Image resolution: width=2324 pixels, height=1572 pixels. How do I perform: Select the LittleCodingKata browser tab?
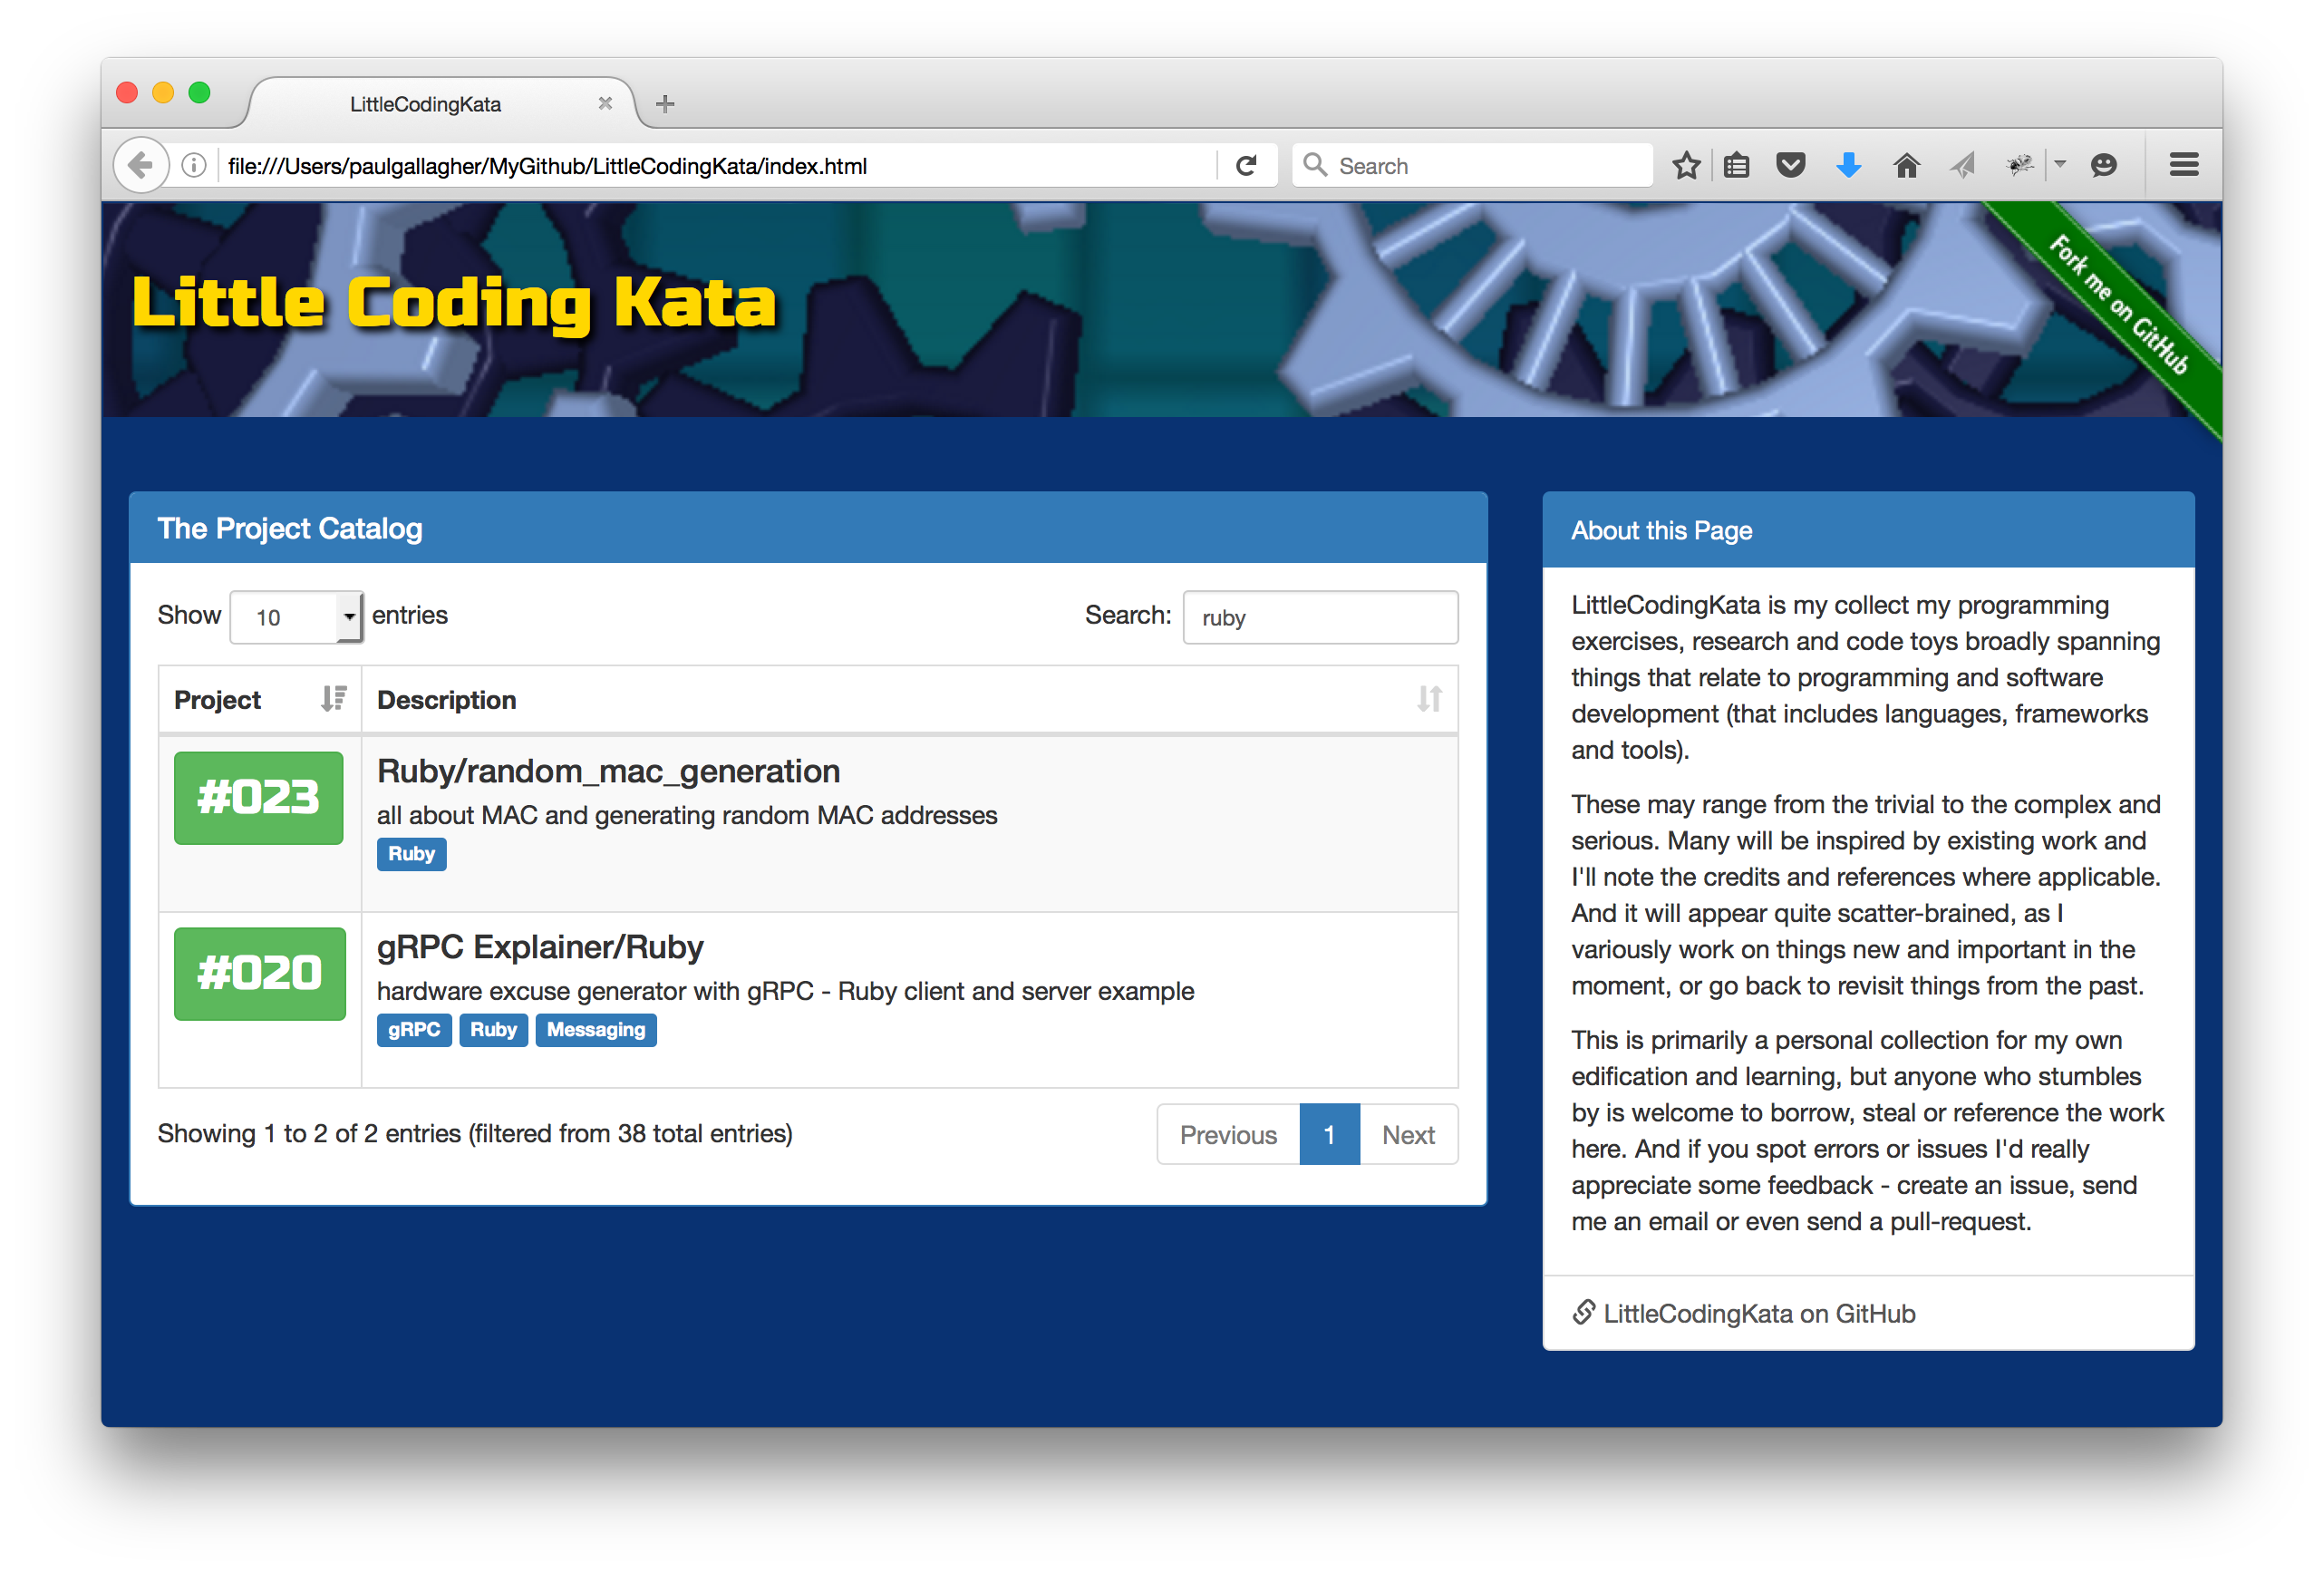pyautogui.click(x=426, y=104)
